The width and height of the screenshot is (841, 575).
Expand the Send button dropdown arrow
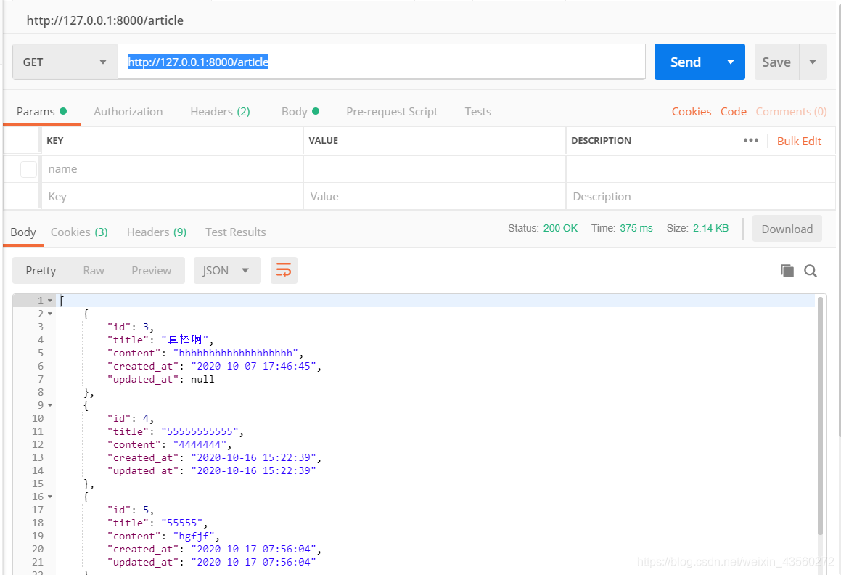click(731, 62)
